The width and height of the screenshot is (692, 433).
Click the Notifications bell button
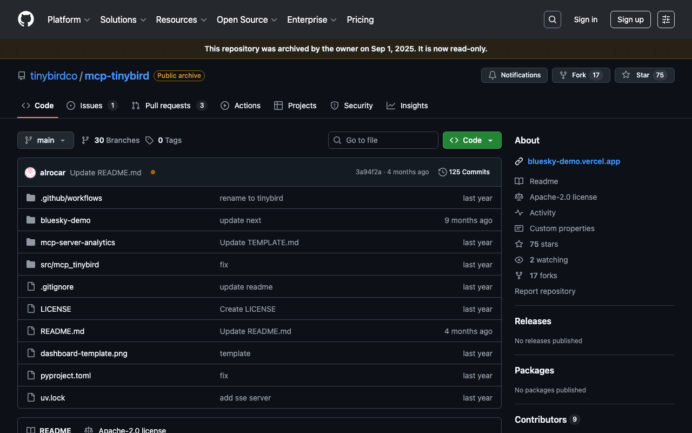(514, 75)
